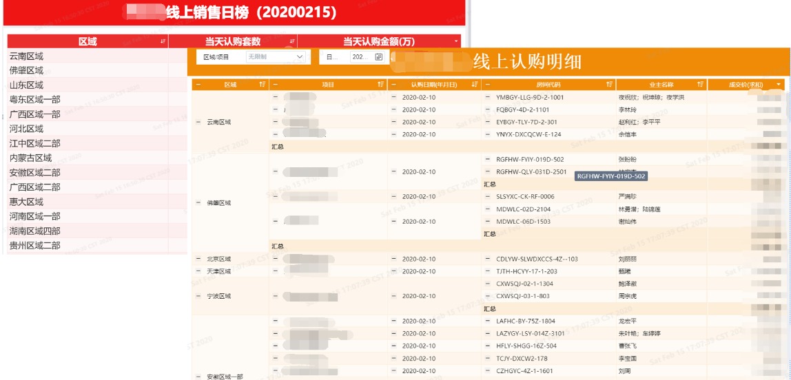
Task: Sort by 业主名称 column sort icon
Action: pyautogui.click(x=700, y=85)
